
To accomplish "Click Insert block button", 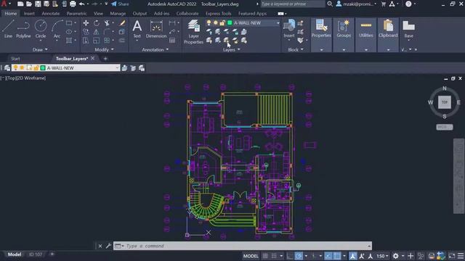I will (x=289, y=29).
